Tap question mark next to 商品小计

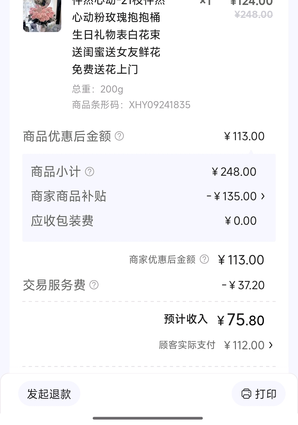click(89, 172)
